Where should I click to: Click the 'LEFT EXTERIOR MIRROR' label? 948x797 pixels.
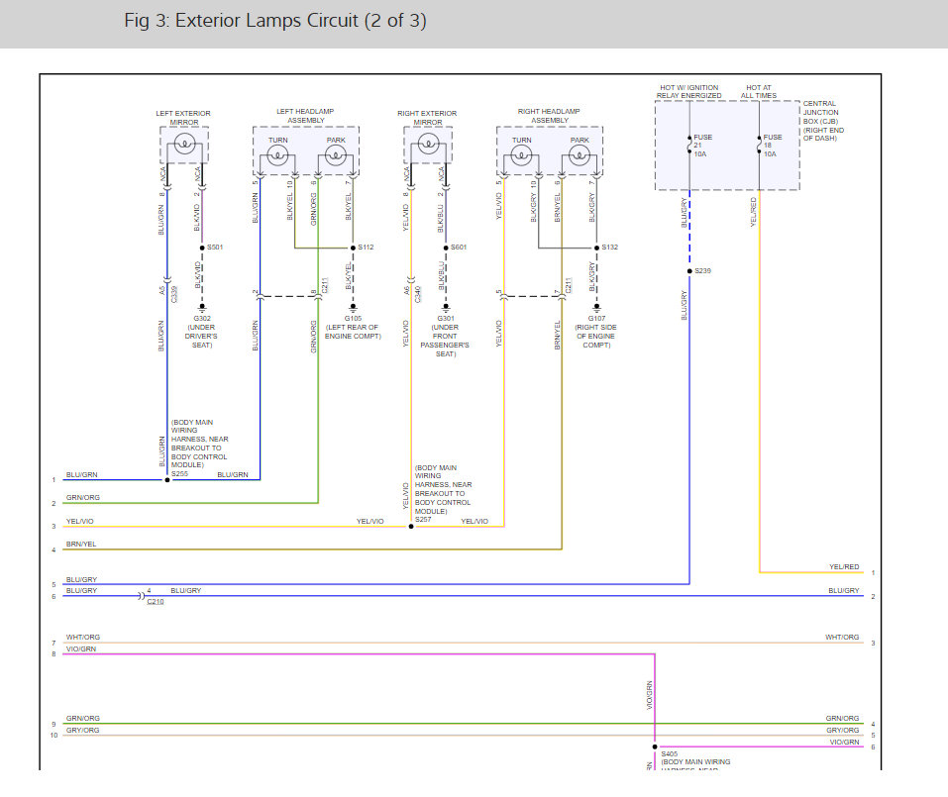point(183,117)
